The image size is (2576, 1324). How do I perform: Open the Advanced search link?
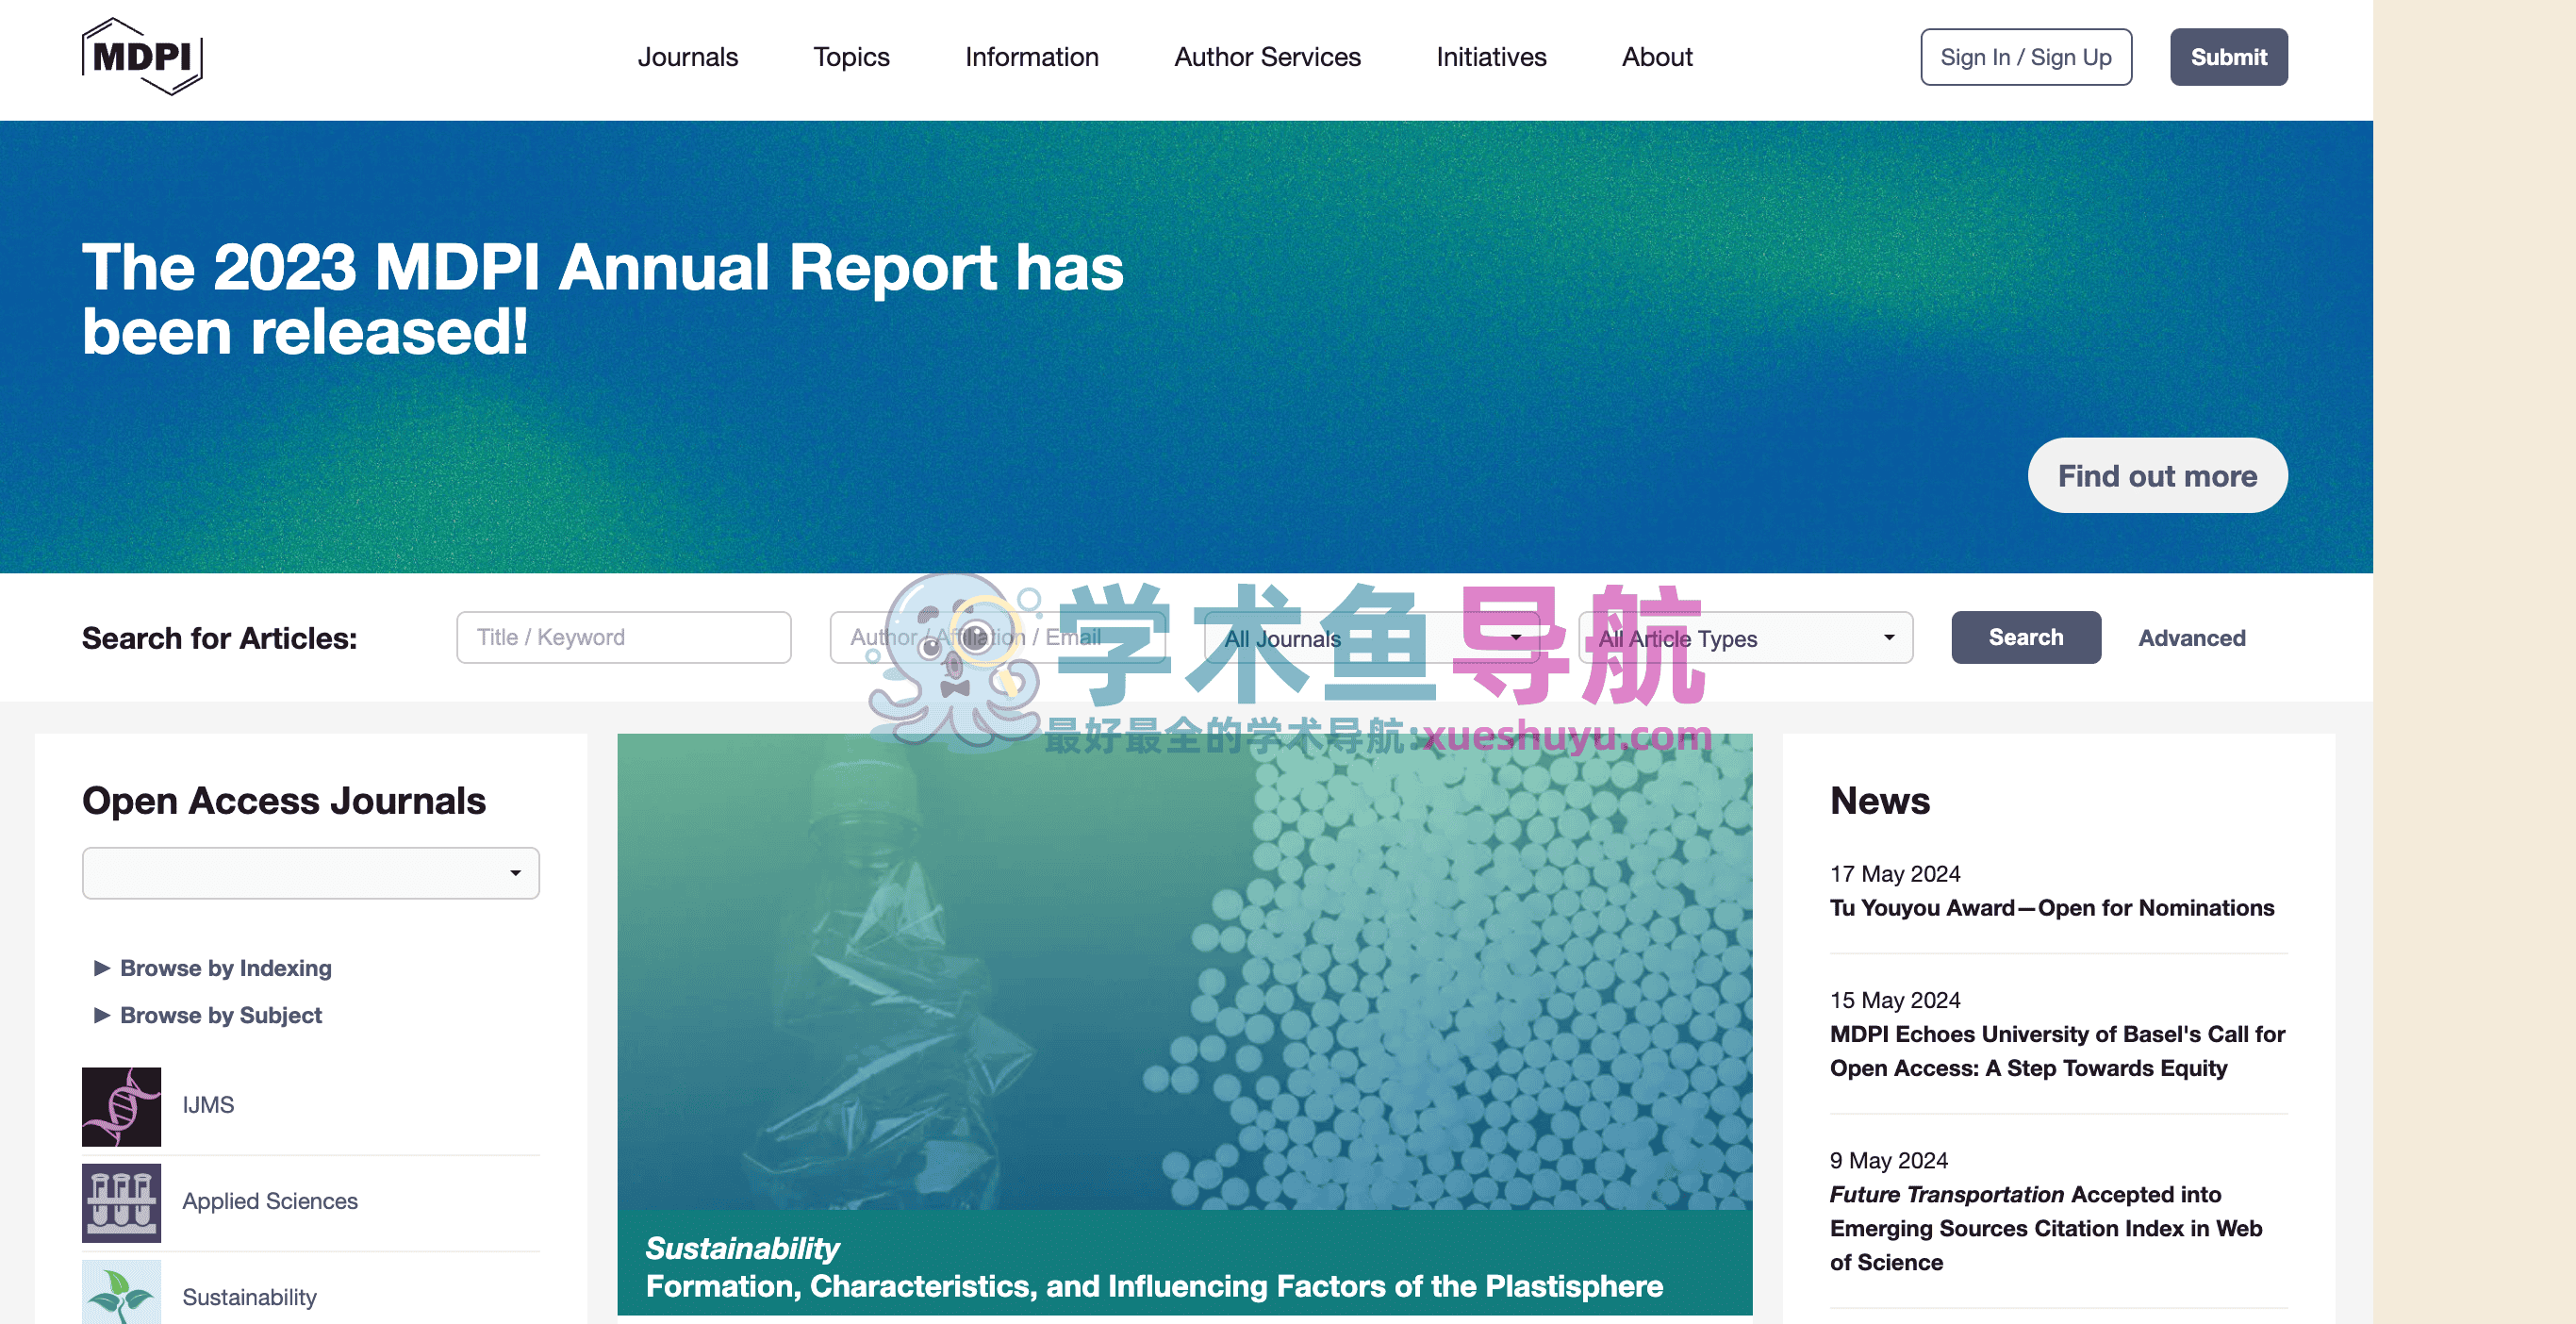(2191, 638)
